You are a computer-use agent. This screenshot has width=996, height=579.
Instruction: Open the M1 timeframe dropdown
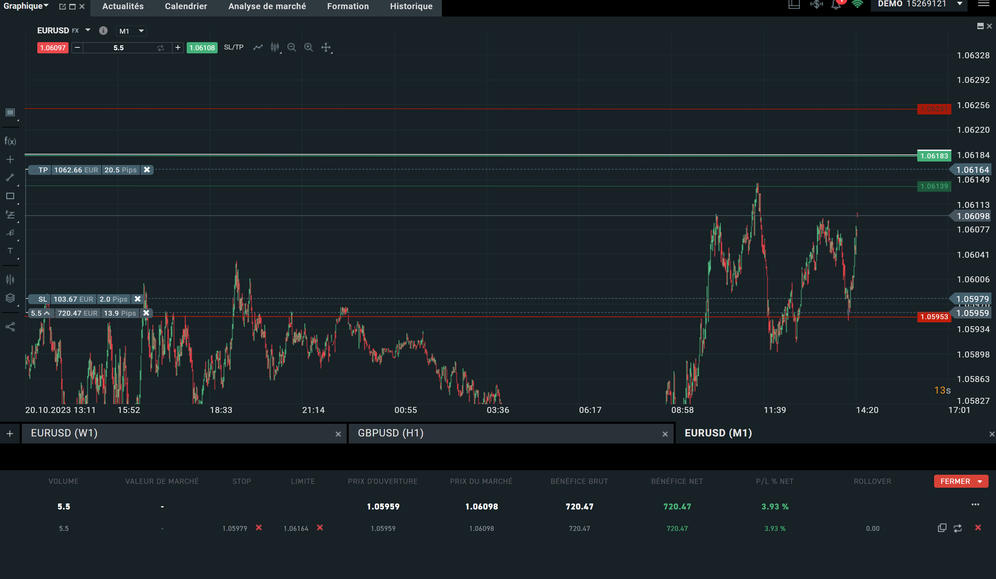point(131,31)
